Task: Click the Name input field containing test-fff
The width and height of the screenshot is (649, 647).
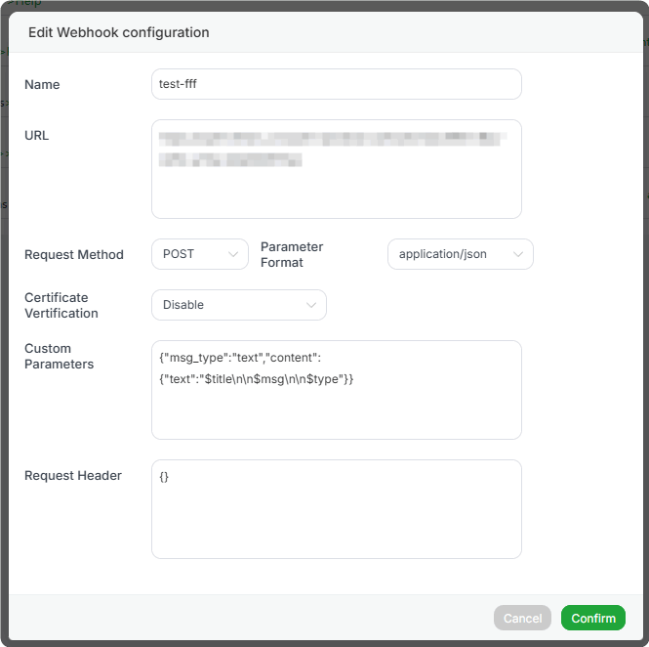Action: (x=336, y=84)
